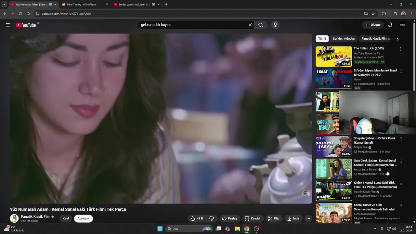Click the Paylaş share button
The image size is (416, 234).
click(x=229, y=218)
